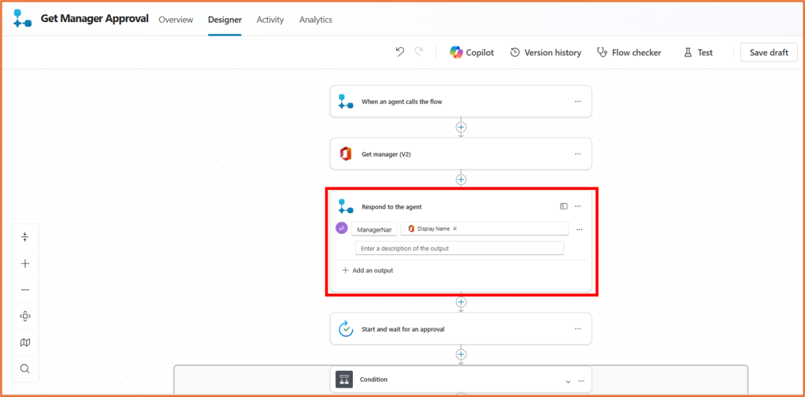
Task: Click the canvas search magnifier icon
Action: pyautogui.click(x=25, y=369)
